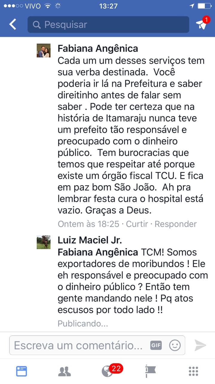Tap the tagged Fabiana Angênica mention in reply

pyautogui.click(x=98, y=252)
